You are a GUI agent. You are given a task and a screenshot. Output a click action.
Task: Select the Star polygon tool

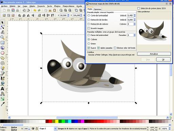click(x=2, y=58)
